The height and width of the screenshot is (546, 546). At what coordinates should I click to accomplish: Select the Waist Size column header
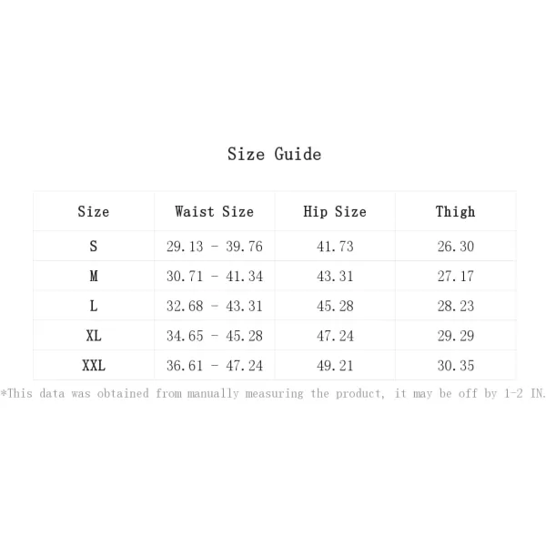point(214,211)
